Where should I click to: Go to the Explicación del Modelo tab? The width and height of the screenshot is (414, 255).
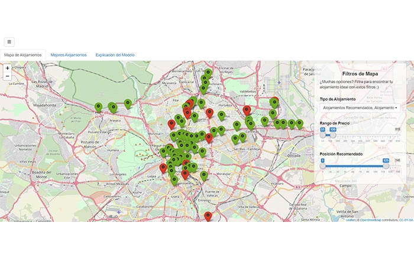coord(115,55)
